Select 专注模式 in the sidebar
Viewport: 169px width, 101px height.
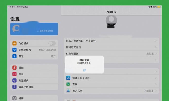(x=34, y=80)
